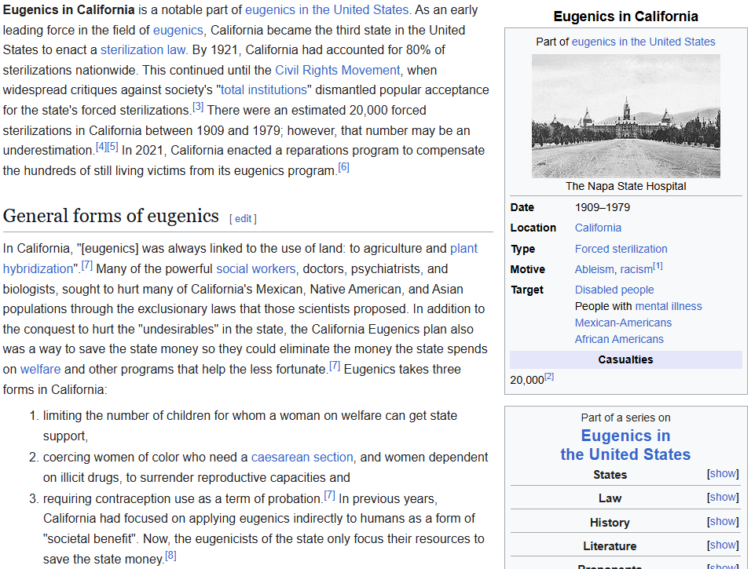Screen dimensions: 751x569
Task: Click the Forced sterilization type link
Action: 621,249
